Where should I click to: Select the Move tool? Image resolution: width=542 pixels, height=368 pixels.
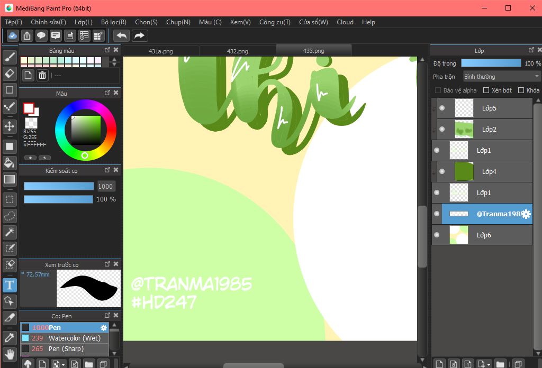pos(10,126)
